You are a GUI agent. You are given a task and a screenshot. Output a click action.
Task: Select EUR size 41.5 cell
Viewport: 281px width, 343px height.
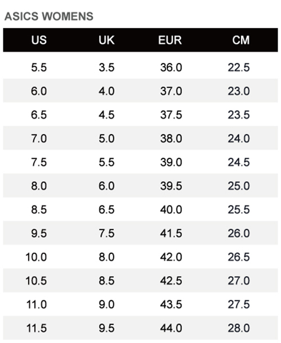(x=171, y=234)
